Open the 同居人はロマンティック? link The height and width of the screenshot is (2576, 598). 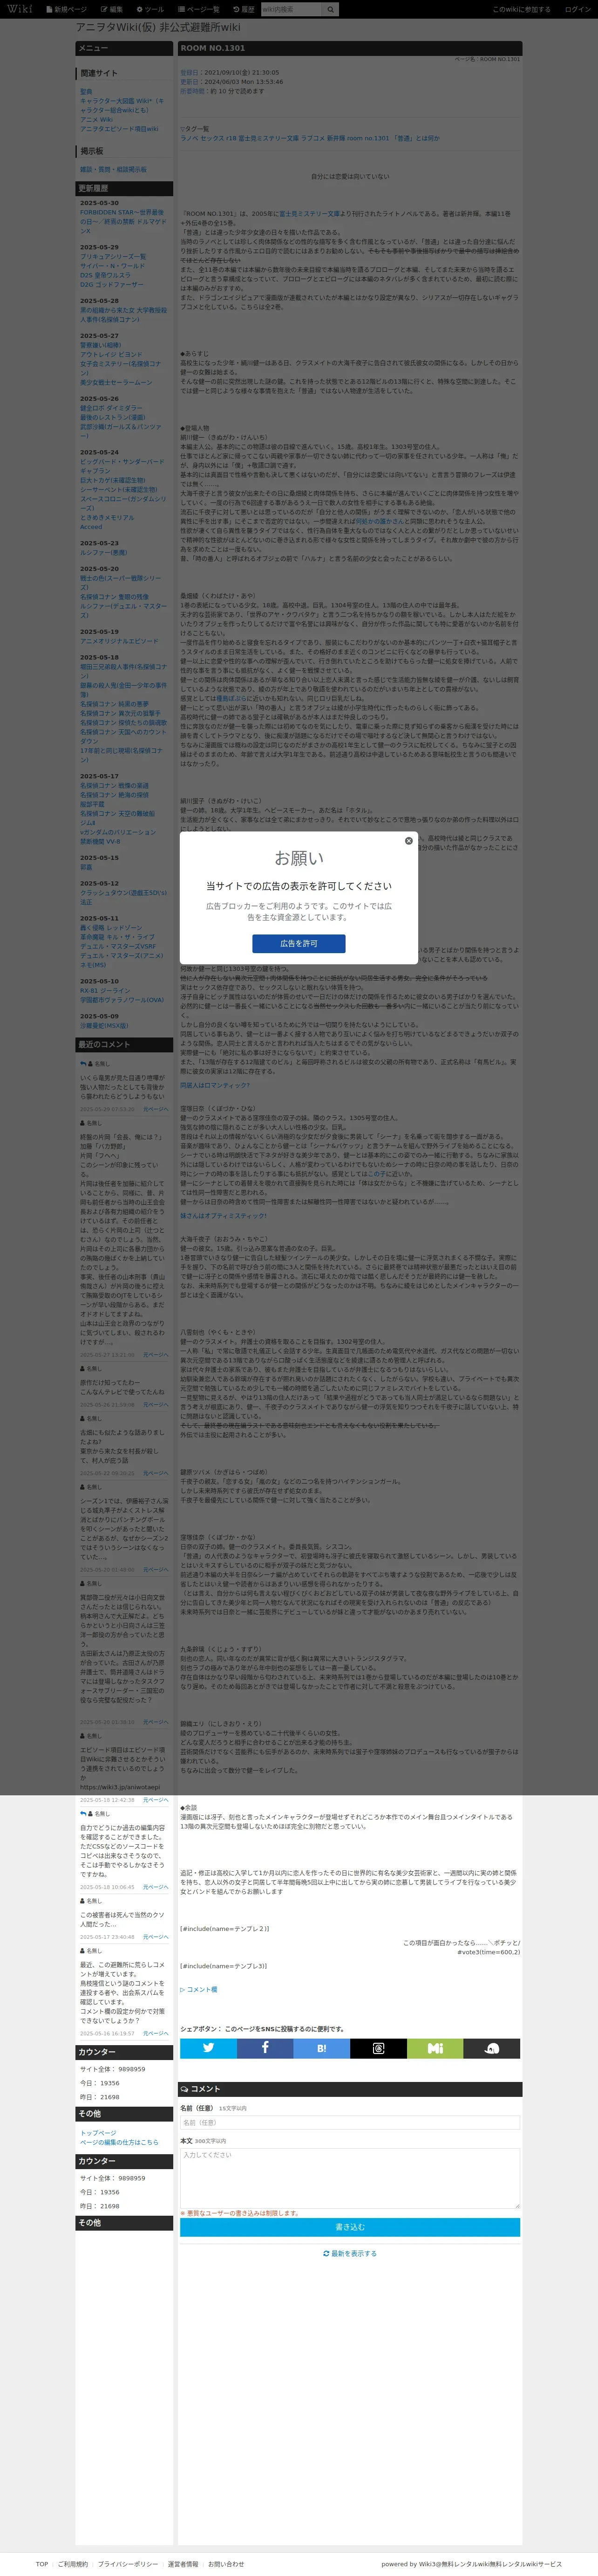(x=215, y=1084)
